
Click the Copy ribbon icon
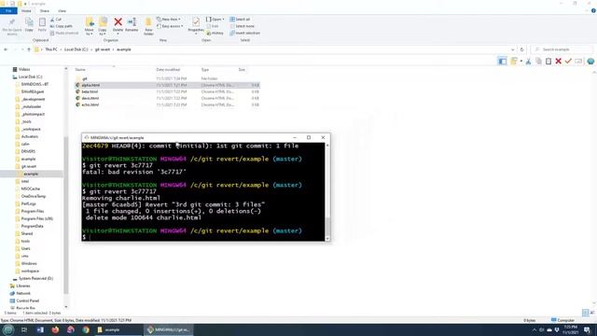click(29, 22)
